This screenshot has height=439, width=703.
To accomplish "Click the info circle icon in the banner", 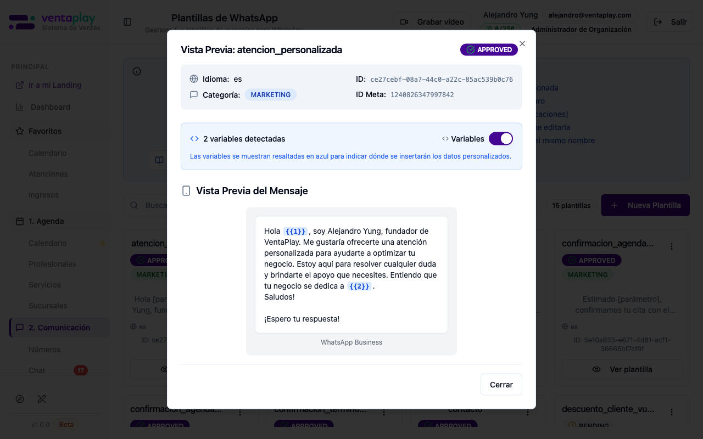I will pyautogui.click(x=137, y=71).
